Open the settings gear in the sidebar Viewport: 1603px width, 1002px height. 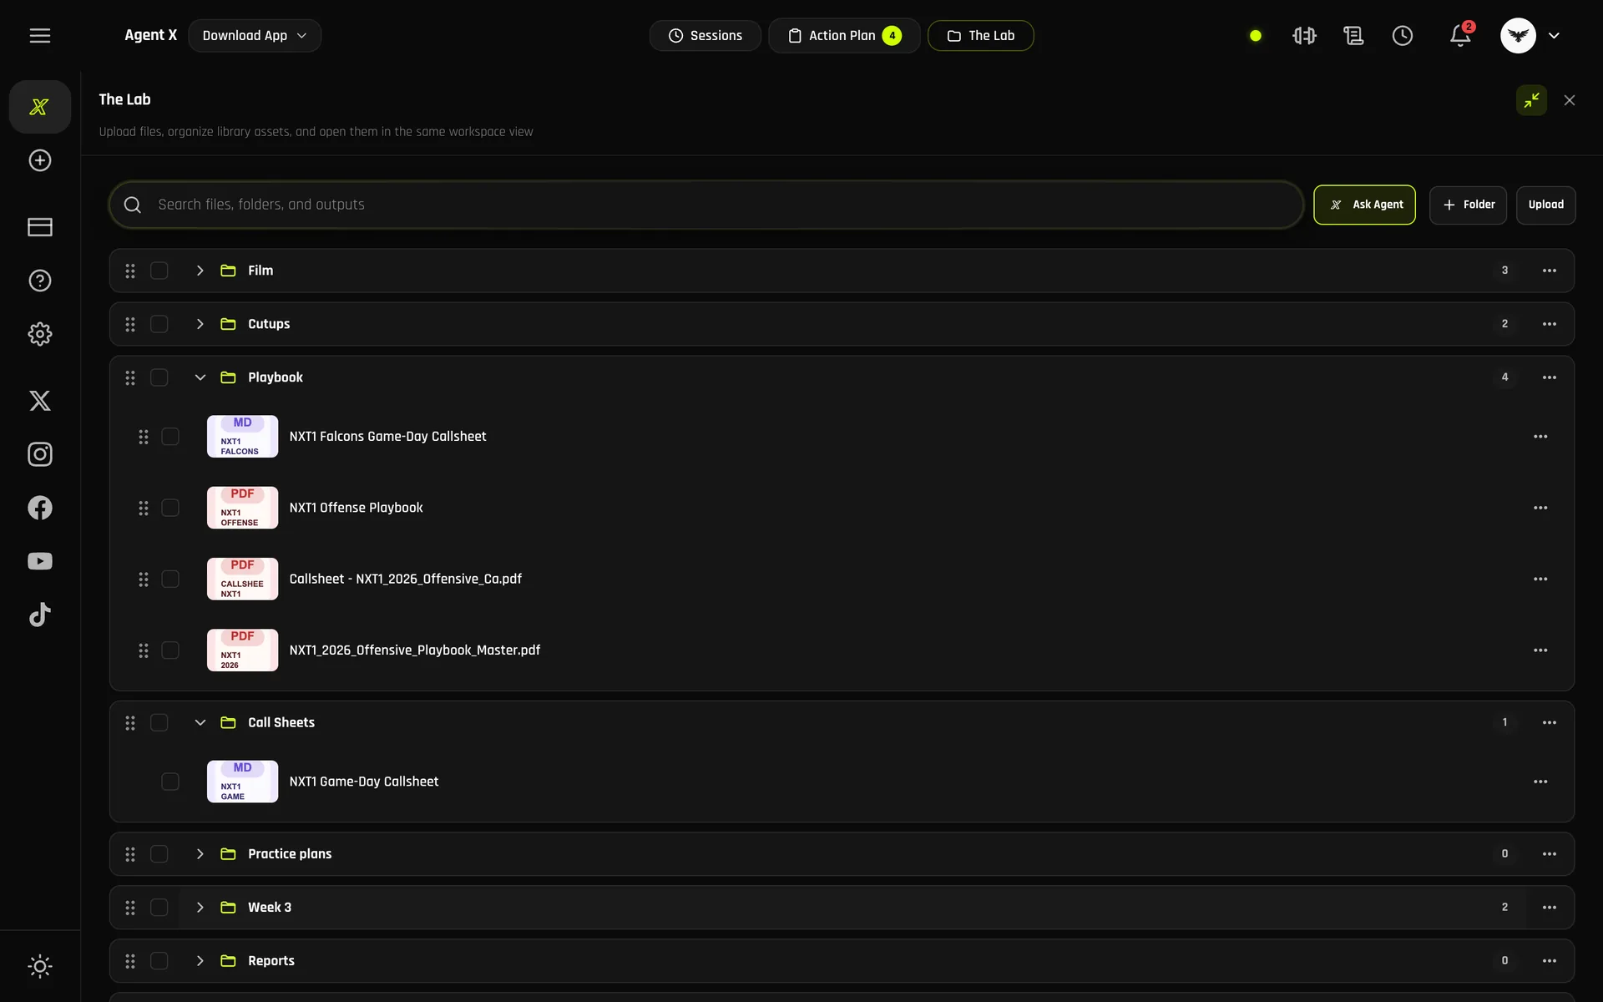tap(40, 334)
